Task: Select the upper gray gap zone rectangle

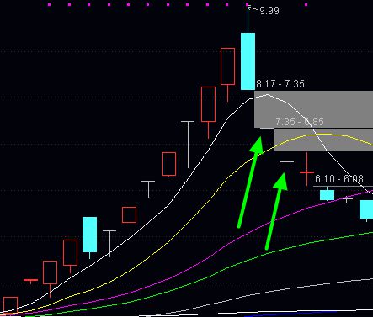Action: click(313, 109)
